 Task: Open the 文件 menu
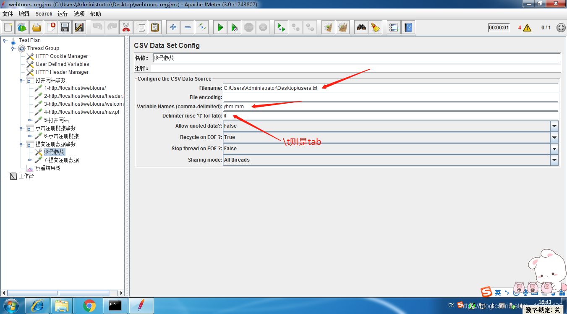point(8,14)
